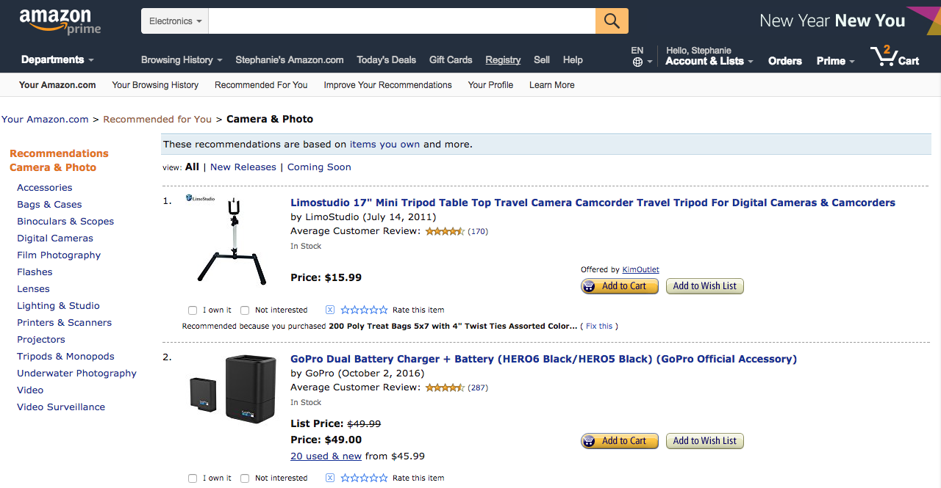
Task: Switch to Improve Your Recommendations tab
Action: coord(387,85)
